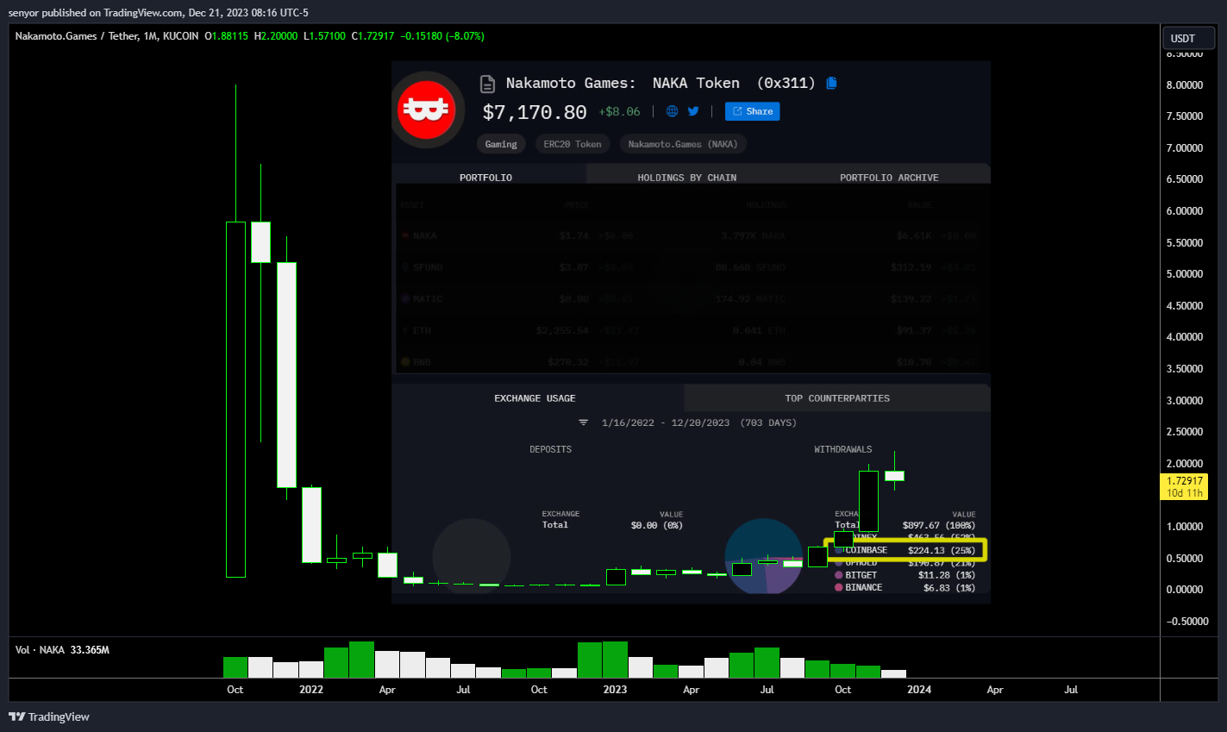Select the Gaming tag

[501, 144]
